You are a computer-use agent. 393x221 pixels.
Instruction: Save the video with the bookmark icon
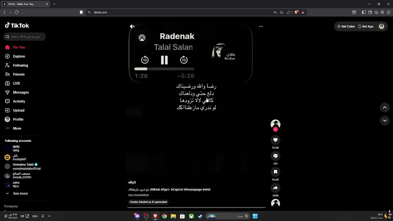click(x=275, y=172)
